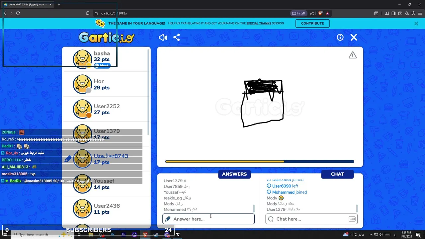Click User2252's player avatar
This screenshot has height=239, width=425.
click(82, 109)
